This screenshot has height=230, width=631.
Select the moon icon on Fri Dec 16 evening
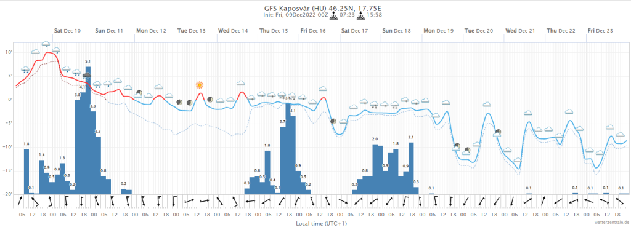click(x=333, y=121)
